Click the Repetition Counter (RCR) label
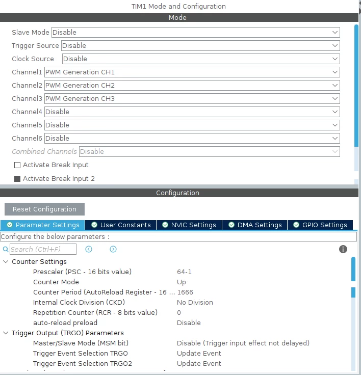 (95, 313)
